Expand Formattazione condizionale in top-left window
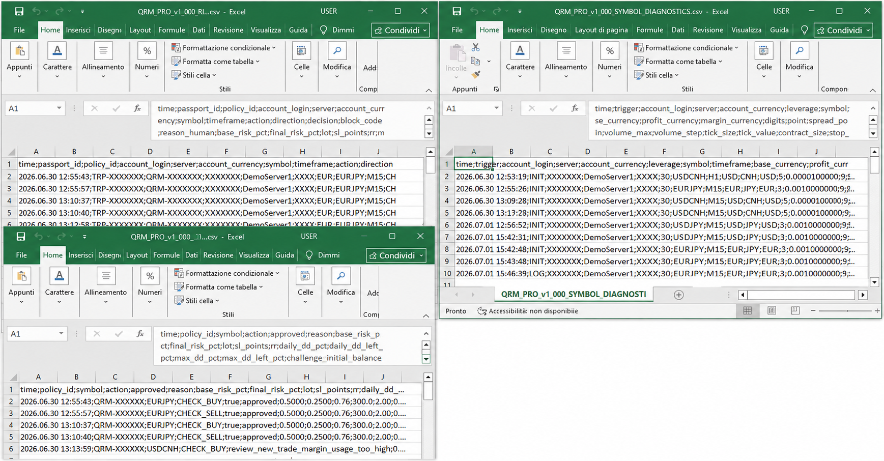884x461 pixels. 224,48
